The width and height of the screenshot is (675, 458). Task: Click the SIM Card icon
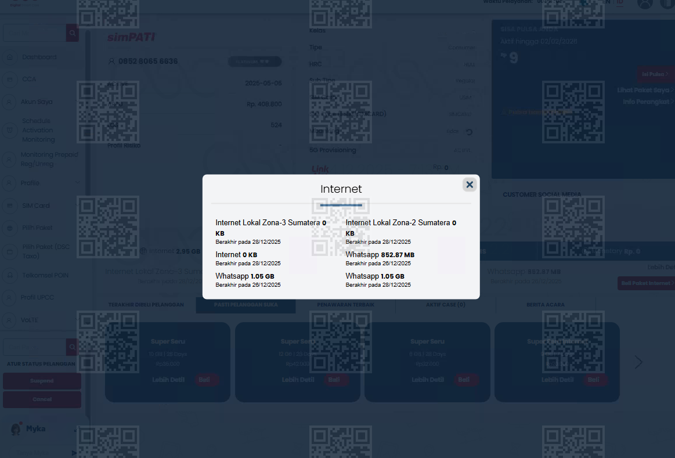(x=9, y=205)
